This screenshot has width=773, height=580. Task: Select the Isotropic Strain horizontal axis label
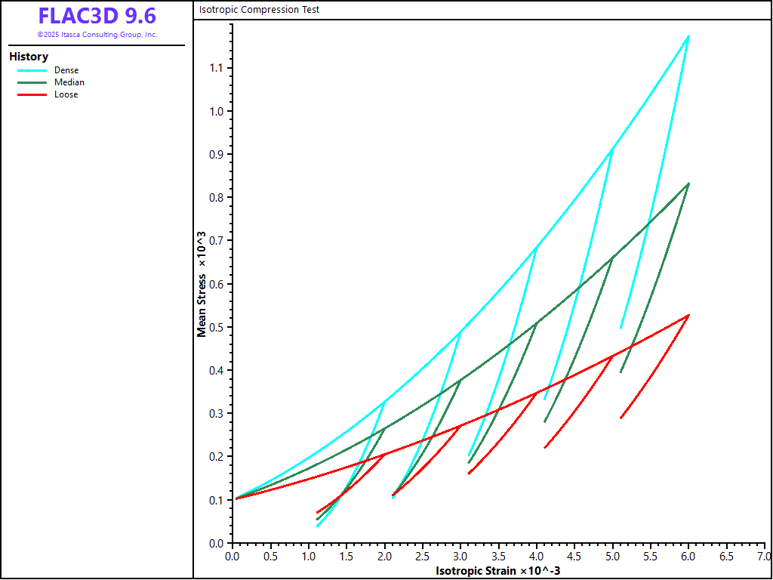pyautogui.click(x=497, y=571)
